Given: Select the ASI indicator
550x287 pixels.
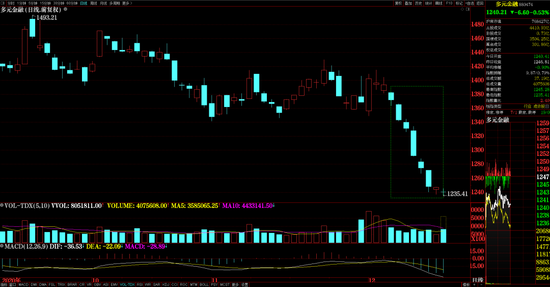Looking at the screenshot, I should (105, 284).
